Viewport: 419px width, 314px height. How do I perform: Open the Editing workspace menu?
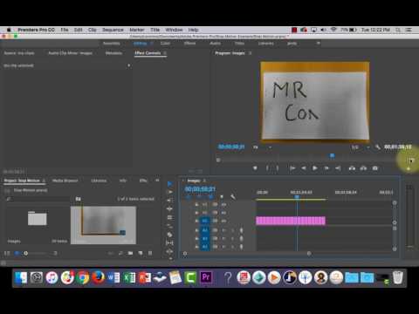point(152,44)
